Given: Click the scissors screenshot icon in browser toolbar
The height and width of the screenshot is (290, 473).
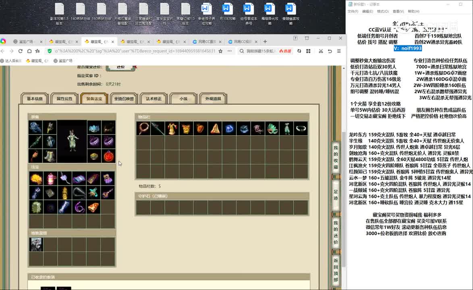Looking at the screenshot, I should coord(321,51).
